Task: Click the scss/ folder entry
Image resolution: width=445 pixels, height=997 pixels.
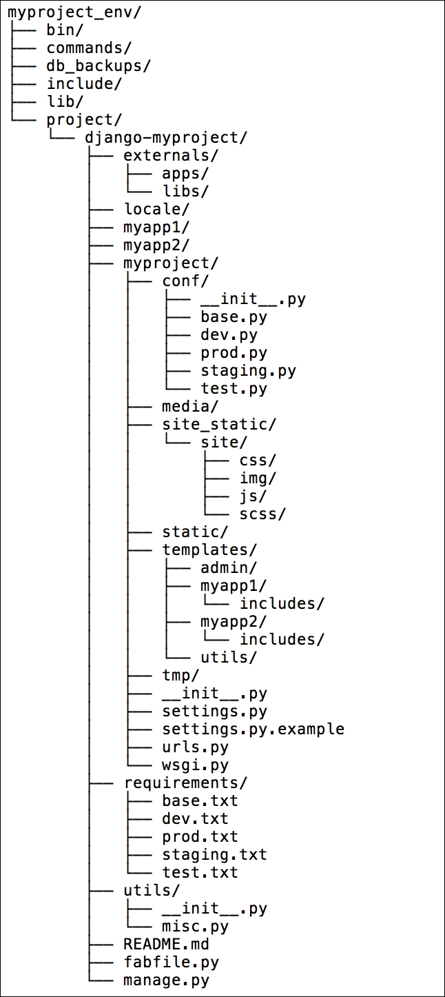Action: 262,514
